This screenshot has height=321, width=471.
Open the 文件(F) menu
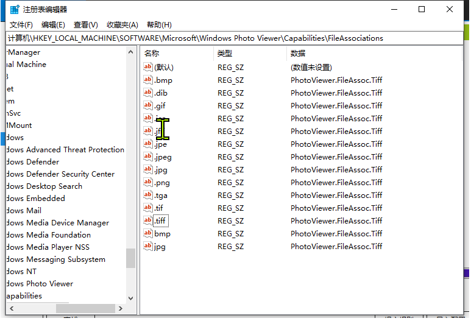21,25
